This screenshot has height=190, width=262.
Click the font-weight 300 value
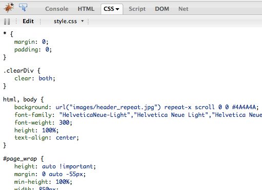(x=64, y=123)
